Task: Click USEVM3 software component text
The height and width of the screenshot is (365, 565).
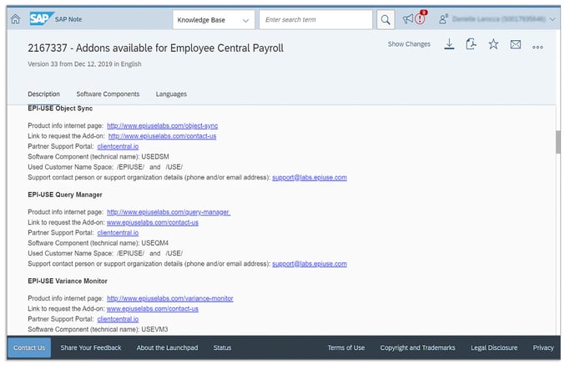Action: [154, 329]
